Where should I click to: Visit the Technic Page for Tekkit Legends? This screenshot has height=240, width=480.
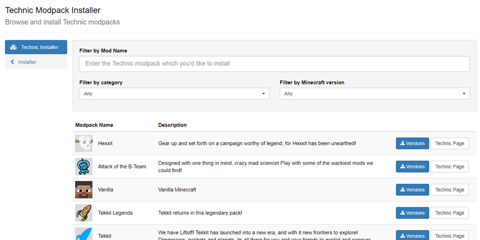[450, 213]
